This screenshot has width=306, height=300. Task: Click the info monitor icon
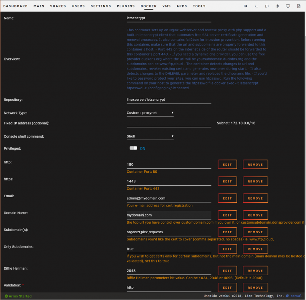click(288, 6)
